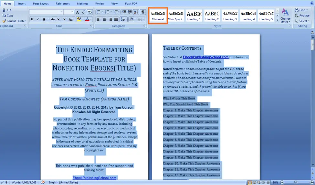Zoom out with the minus button
This screenshot has width=315, height=185.
point(282,182)
